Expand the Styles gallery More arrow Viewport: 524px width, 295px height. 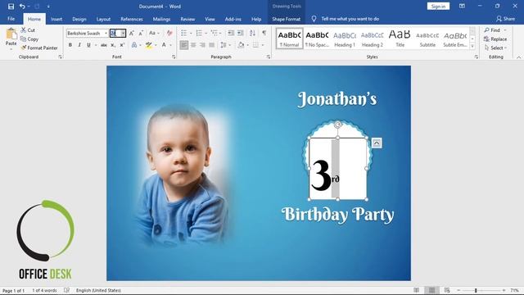click(472, 47)
